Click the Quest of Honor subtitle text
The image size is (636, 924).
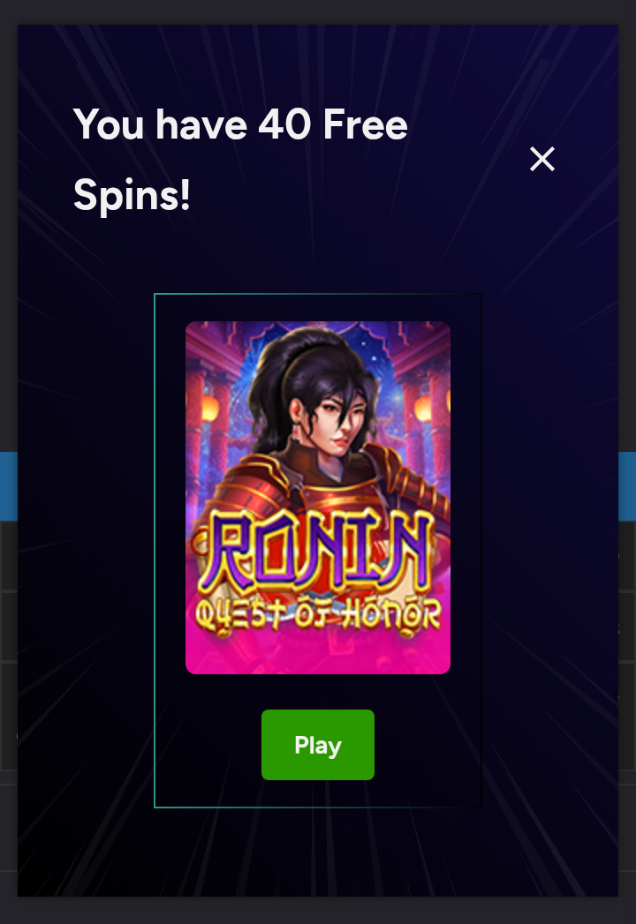(318, 616)
